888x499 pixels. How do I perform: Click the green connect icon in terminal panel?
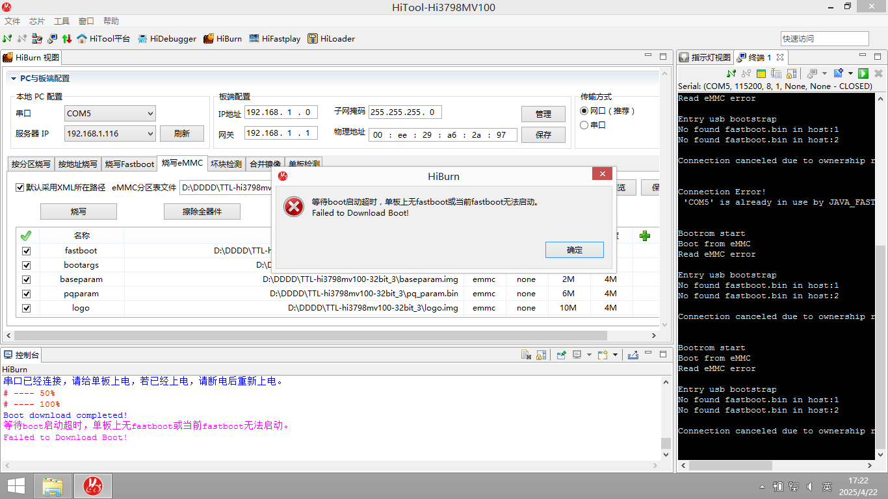(731, 73)
